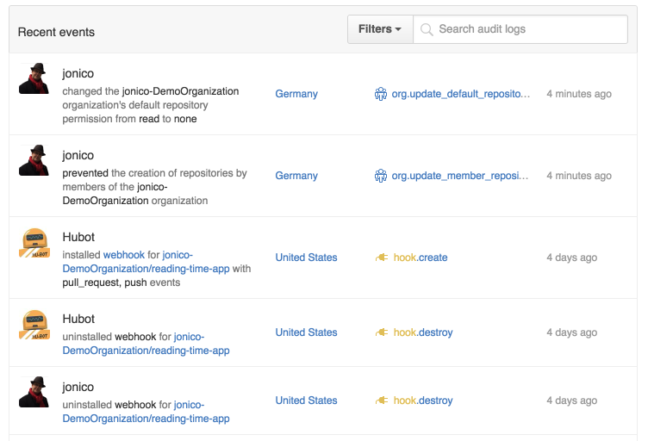This screenshot has height=441, width=648.
Task: Click the plug icon beside hook.create
Action: click(x=382, y=258)
